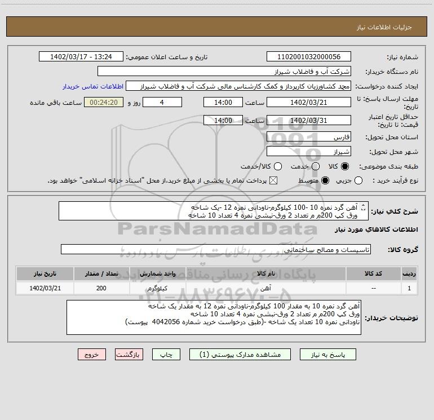Click the تاریخ نیاز column header
434x420 pixels.
[x=45, y=273]
